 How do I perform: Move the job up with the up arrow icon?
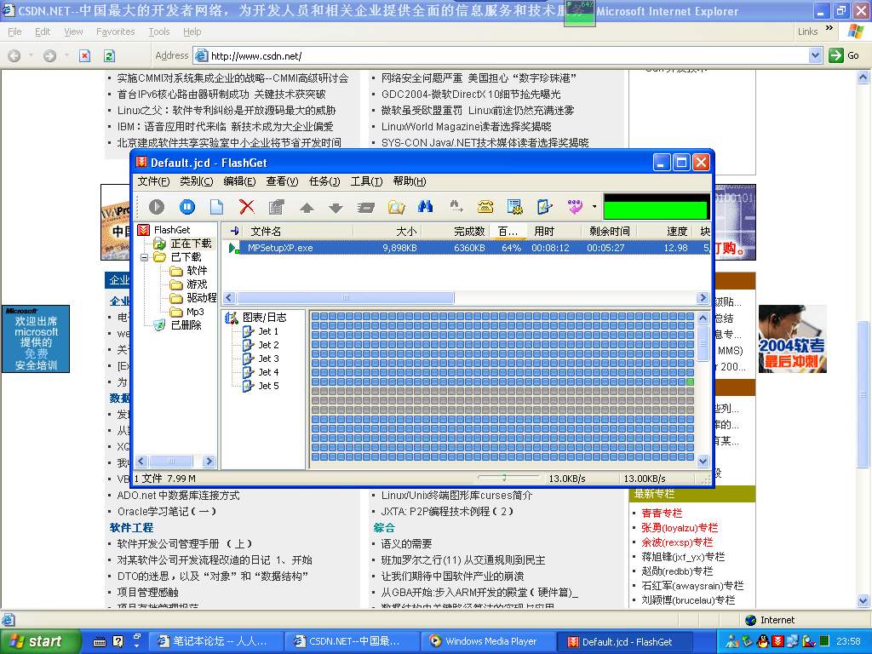pyautogui.click(x=307, y=208)
